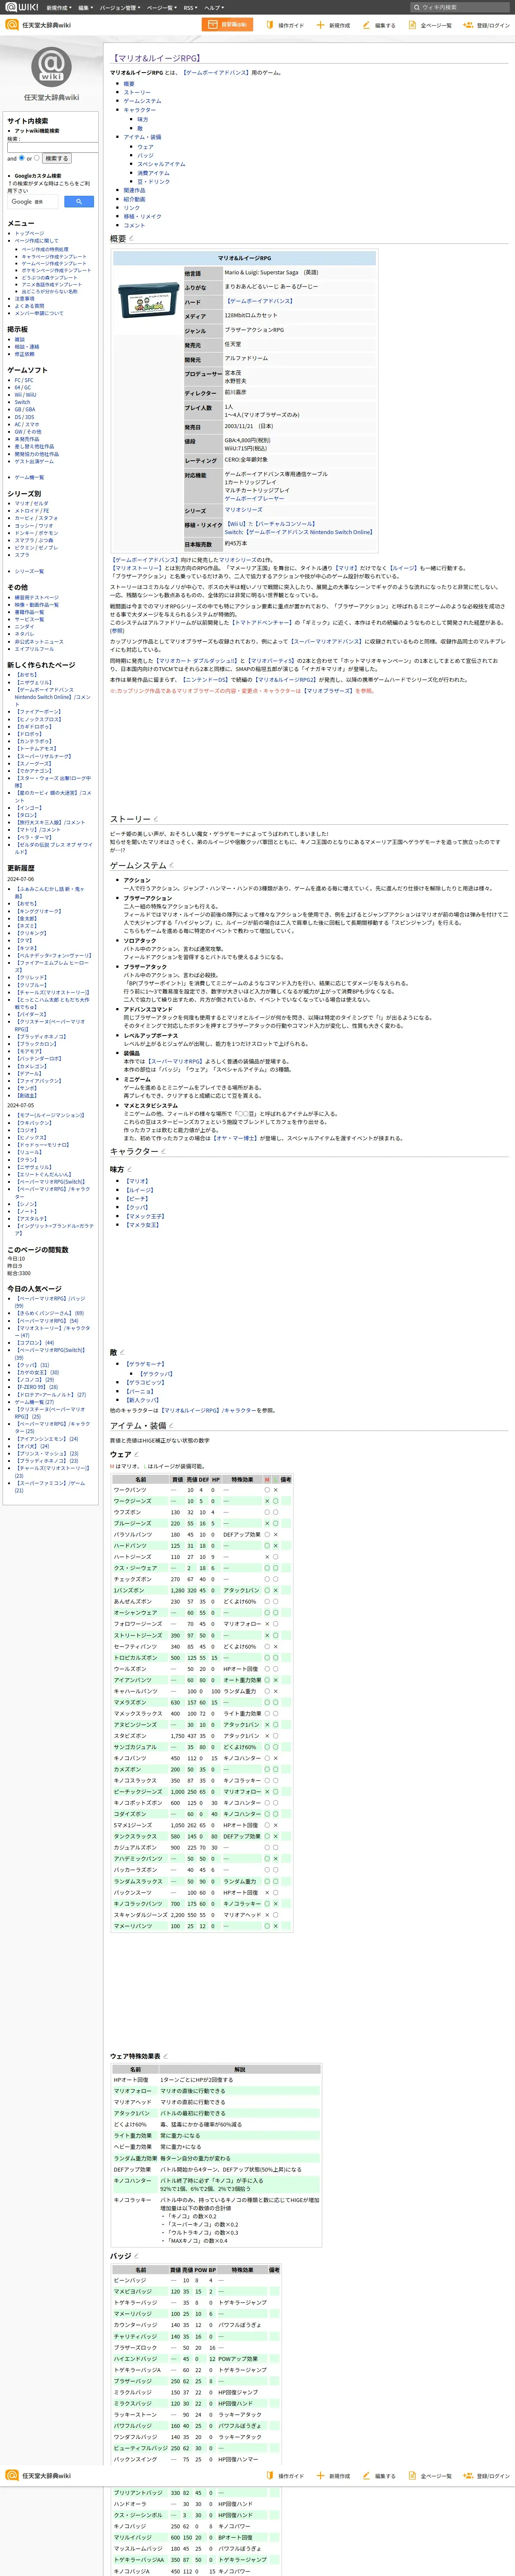Viewport: 515px width, 2576px height.
Task: Open カービィ / スタフォ under シリーズ別
Action: 36,518
